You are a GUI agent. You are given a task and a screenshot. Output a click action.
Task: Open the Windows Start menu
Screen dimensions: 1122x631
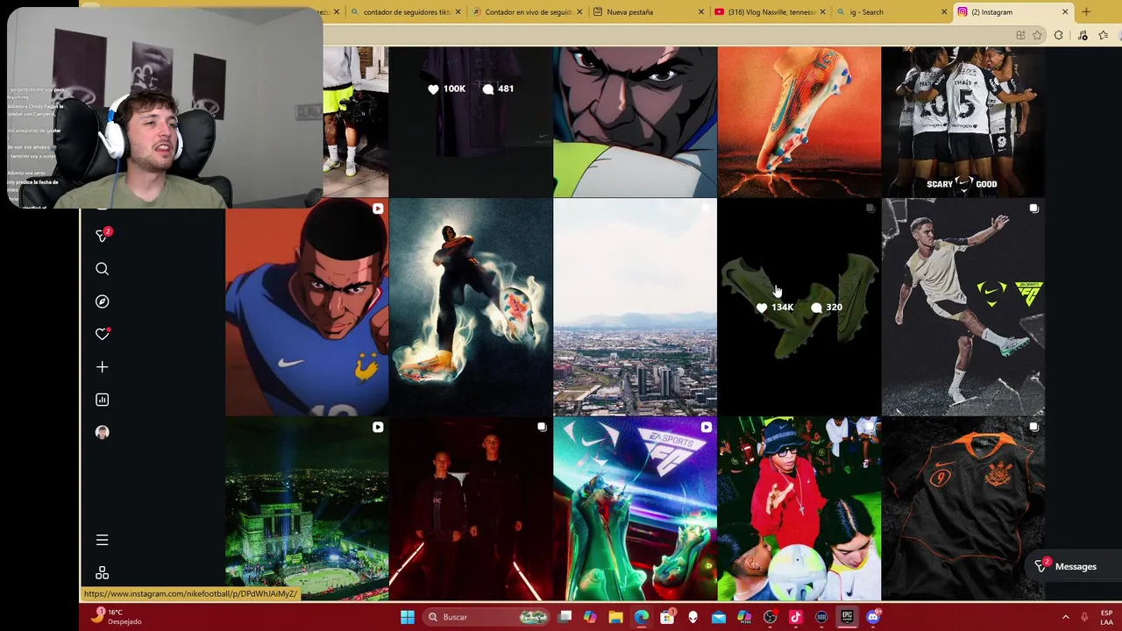(x=408, y=617)
